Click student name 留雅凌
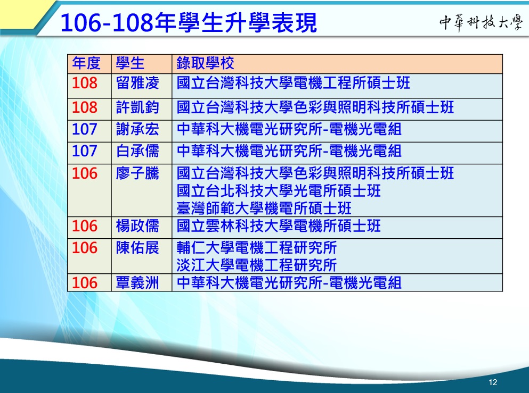The width and height of the screenshot is (529, 393). (x=137, y=83)
